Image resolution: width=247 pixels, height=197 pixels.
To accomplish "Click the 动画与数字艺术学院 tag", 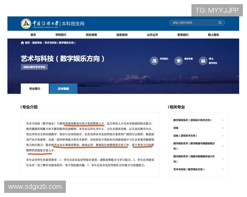I will pos(34,67).
